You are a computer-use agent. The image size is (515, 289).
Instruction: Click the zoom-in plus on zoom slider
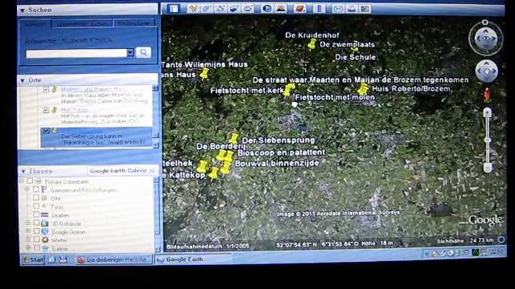[488, 112]
